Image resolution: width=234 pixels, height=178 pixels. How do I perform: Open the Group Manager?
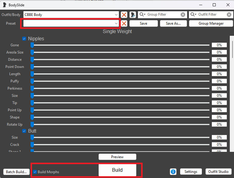tap(211, 23)
